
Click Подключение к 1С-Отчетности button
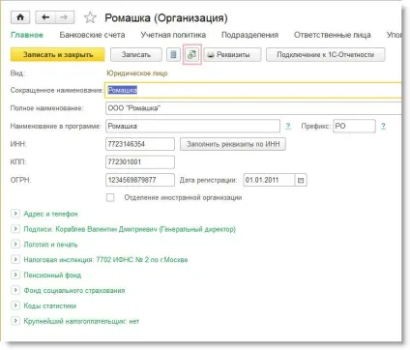pos(326,55)
